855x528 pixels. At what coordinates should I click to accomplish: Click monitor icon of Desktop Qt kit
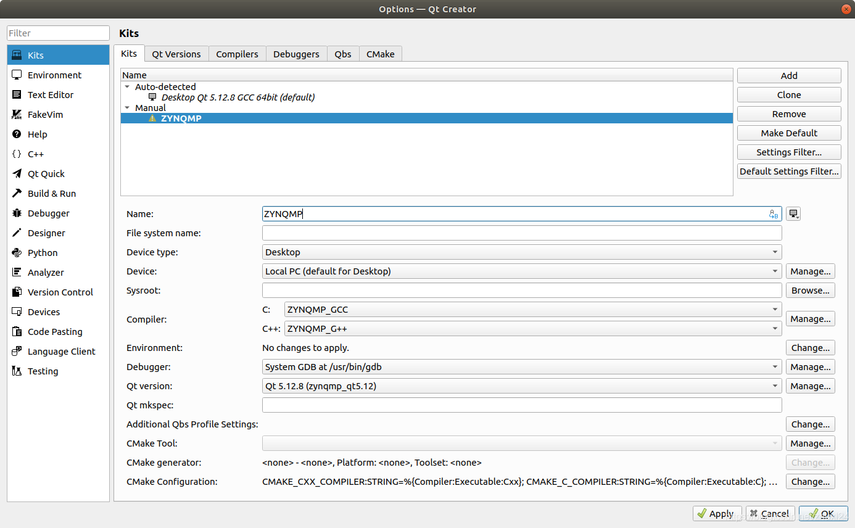pyautogui.click(x=152, y=97)
